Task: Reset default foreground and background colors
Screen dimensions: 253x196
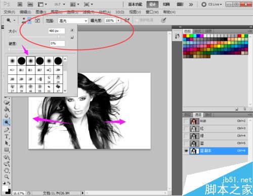Action: [x=4, y=183]
